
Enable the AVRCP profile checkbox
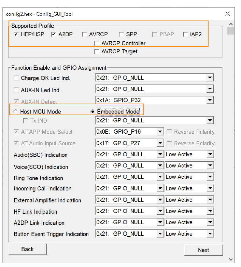84,35
